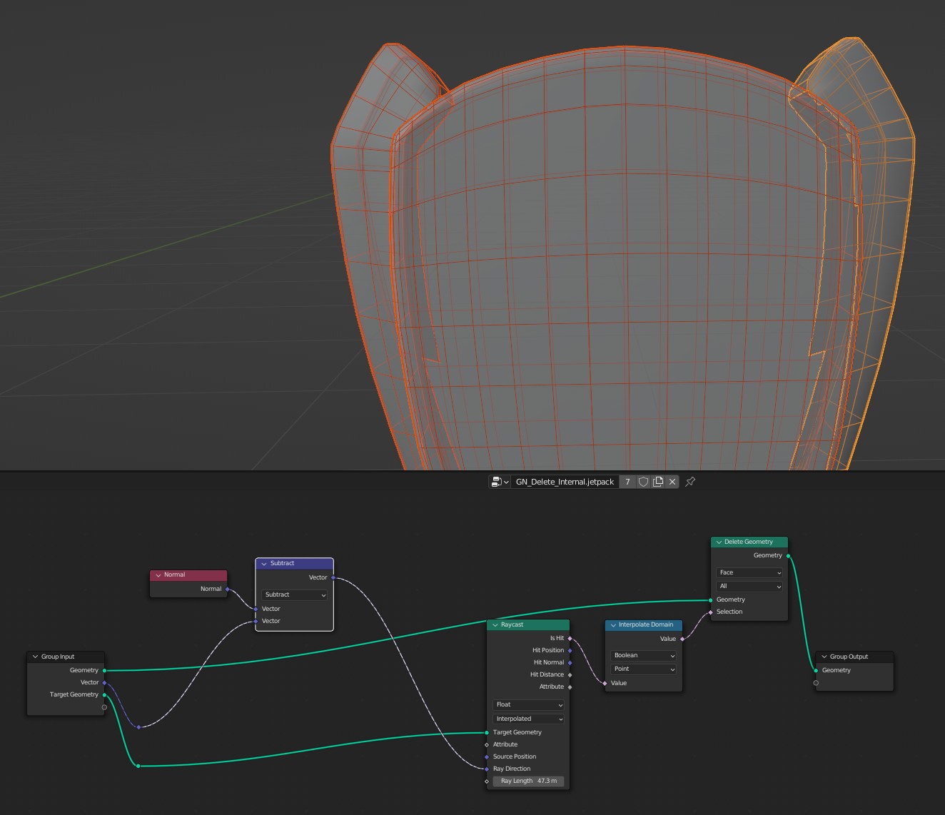Collapse the Delete Geometry node header
The width and height of the screenshot is (945, 815).
[x=718, y=542]
